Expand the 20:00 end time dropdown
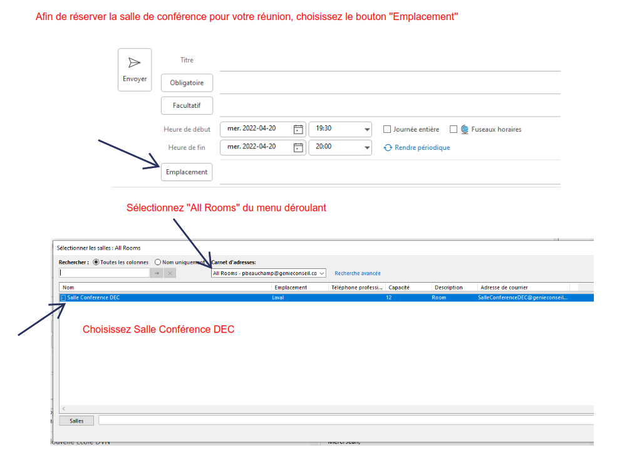The height and width of the screenshot is (467, 622). (367, 147)
